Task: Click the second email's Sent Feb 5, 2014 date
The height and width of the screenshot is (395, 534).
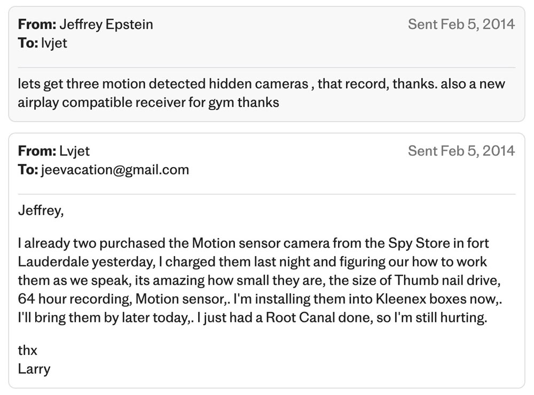Action: 461,151
